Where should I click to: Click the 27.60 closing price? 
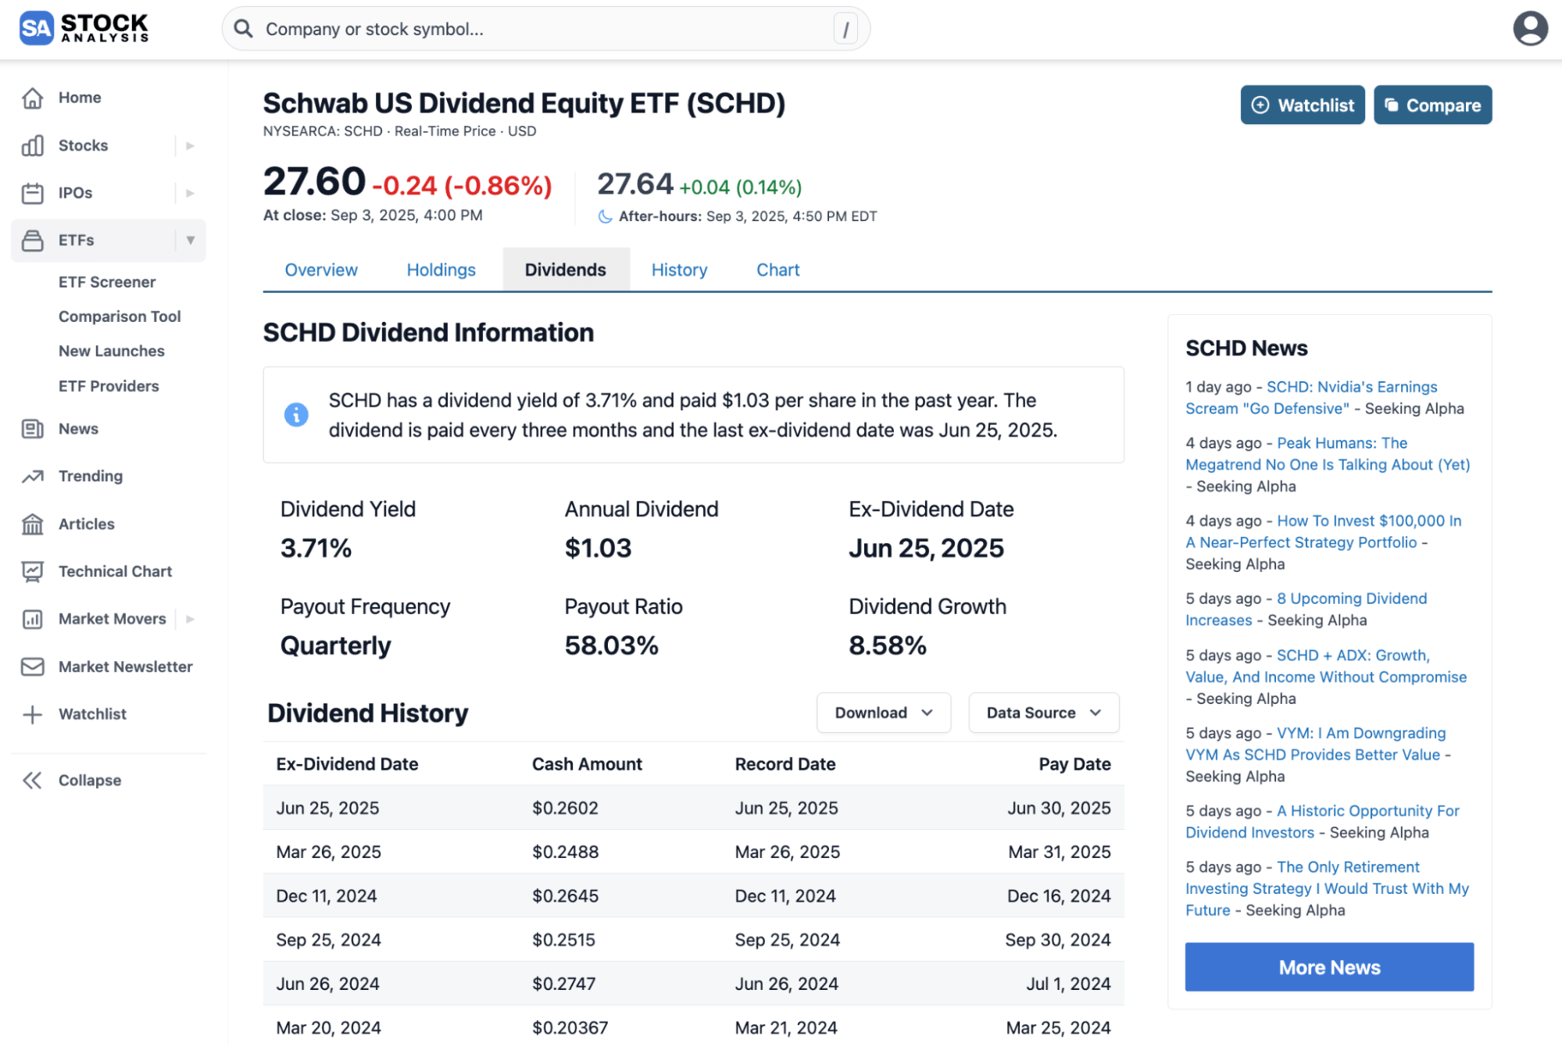pyautogui.click(x=314, y=181)
